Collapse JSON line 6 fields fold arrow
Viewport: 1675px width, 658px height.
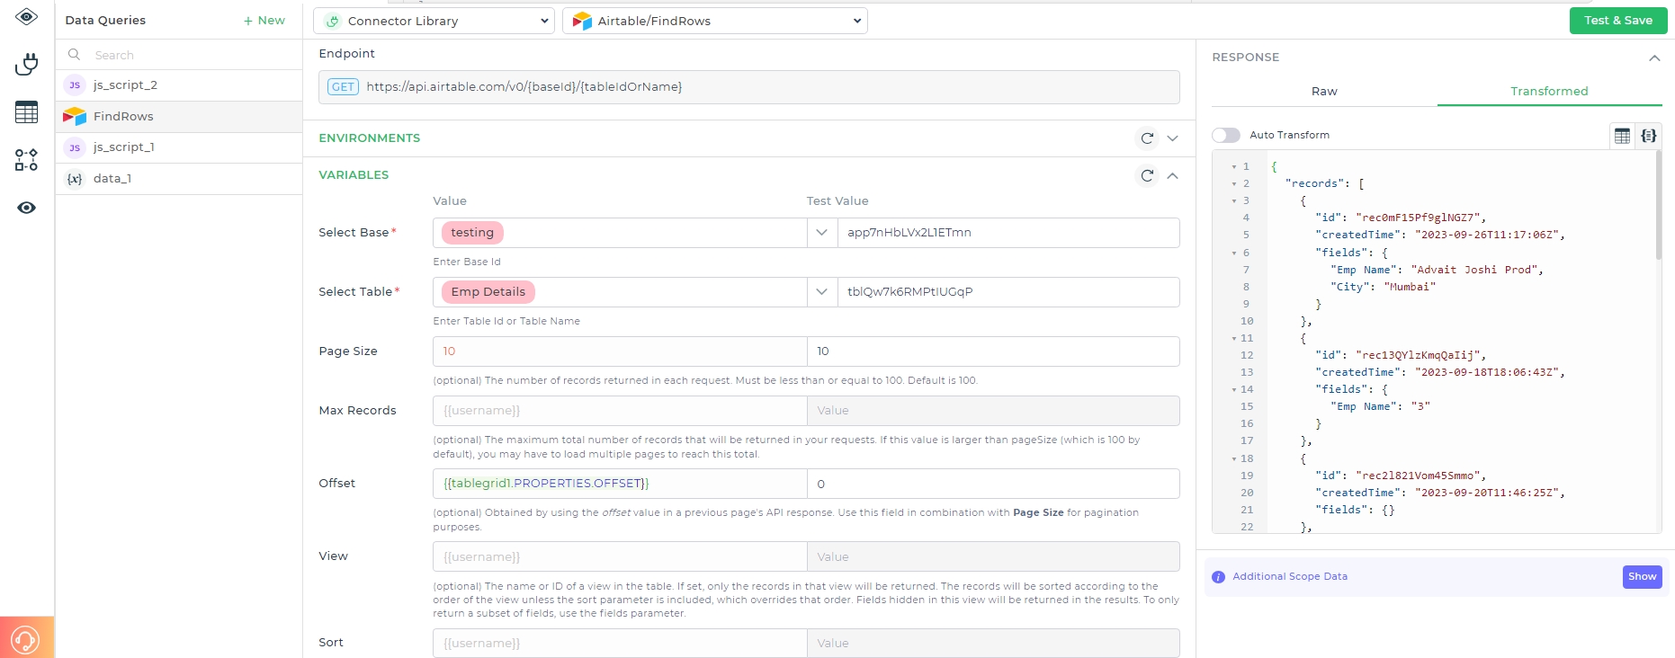(1234, 253)
